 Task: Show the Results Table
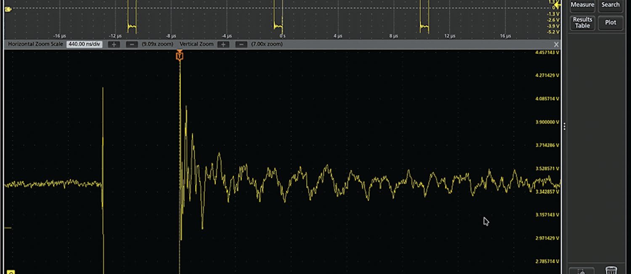582,22
